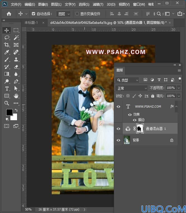Select the Brush tool

[x=6, y=59]
